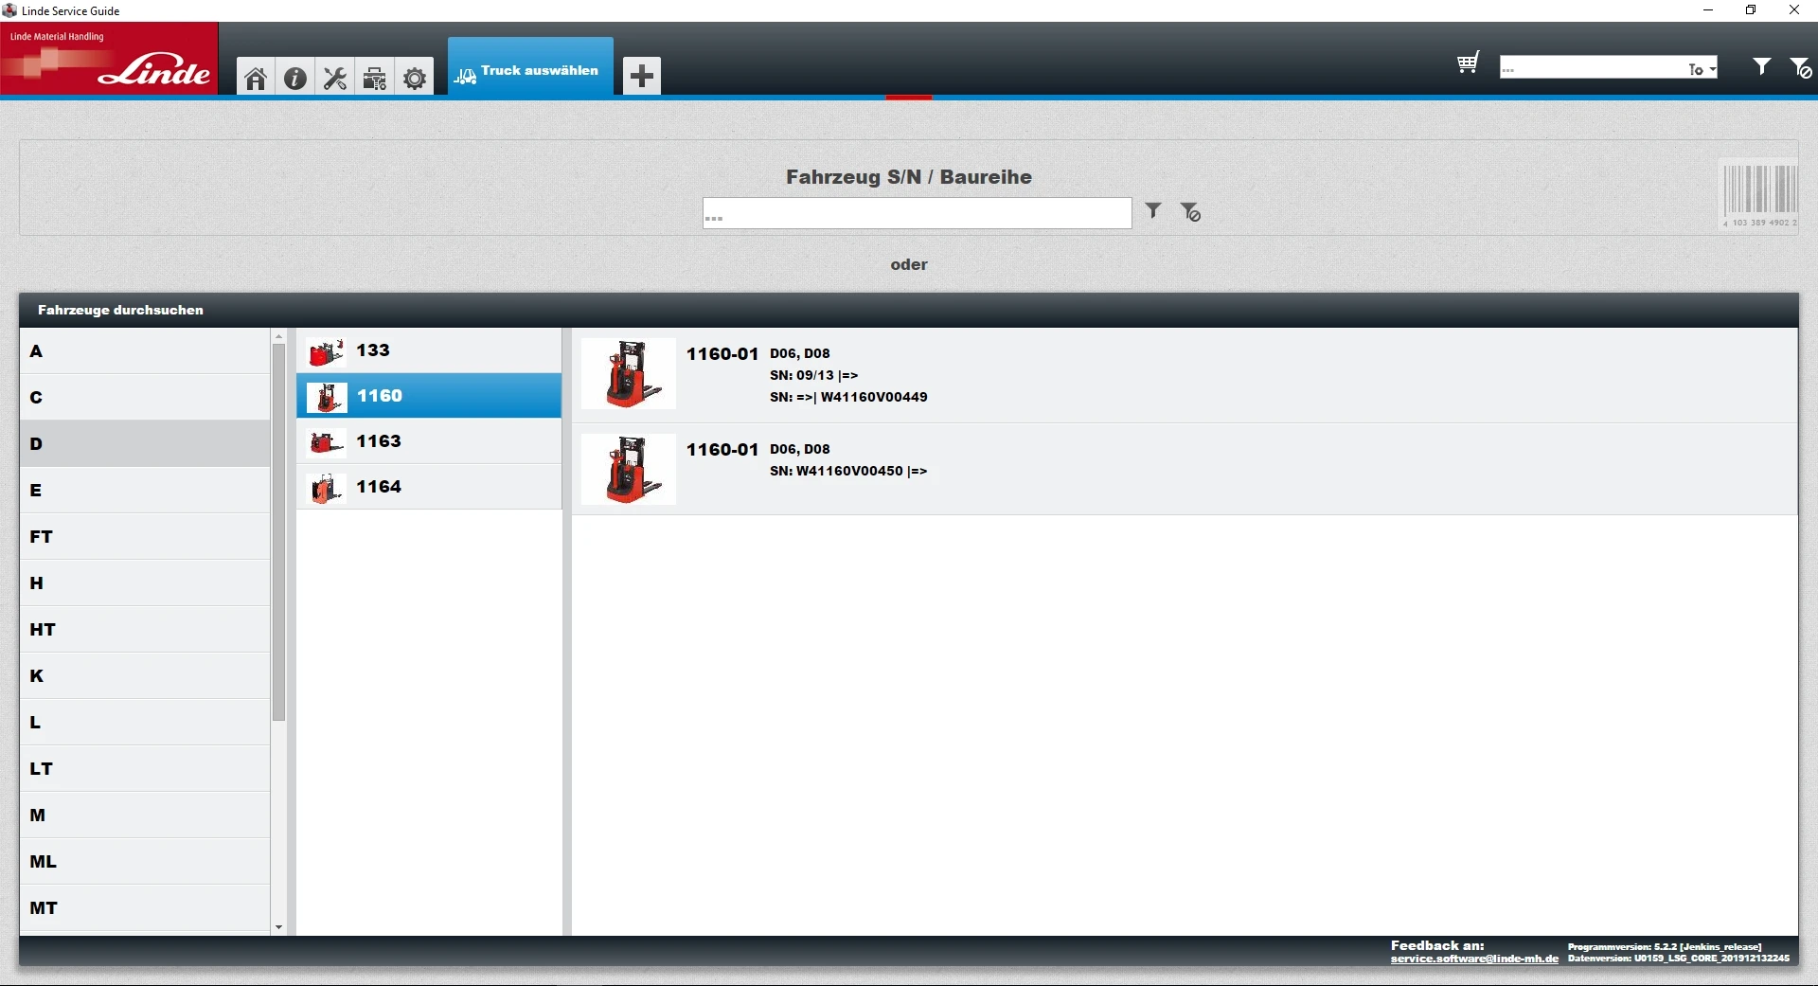The image size is (1818, 986).
Task: Select vehicle category D
Action: click(145, 444)
